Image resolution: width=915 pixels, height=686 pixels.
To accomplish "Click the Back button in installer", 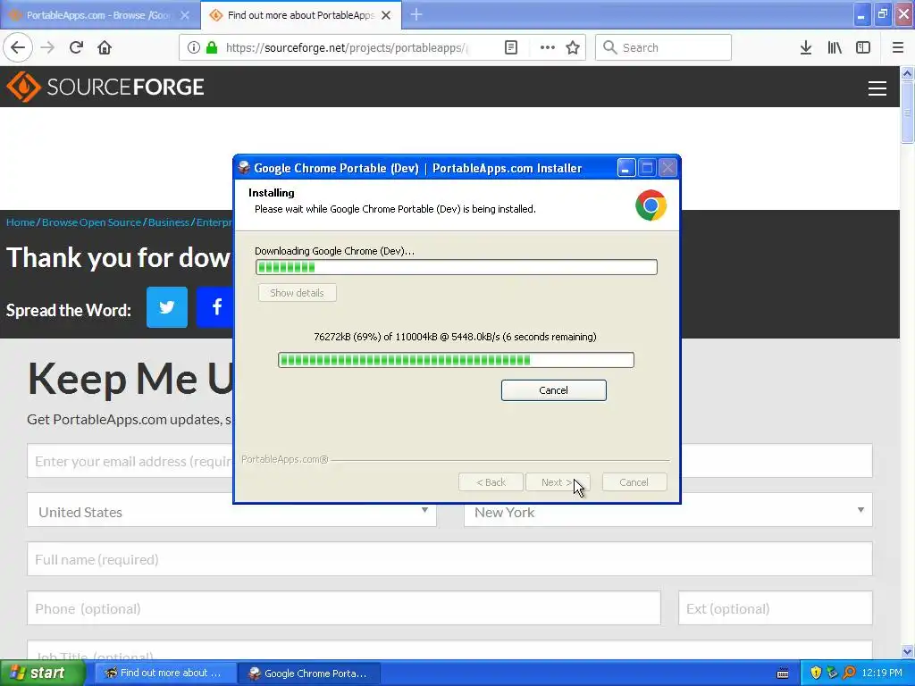I will 491,482.
